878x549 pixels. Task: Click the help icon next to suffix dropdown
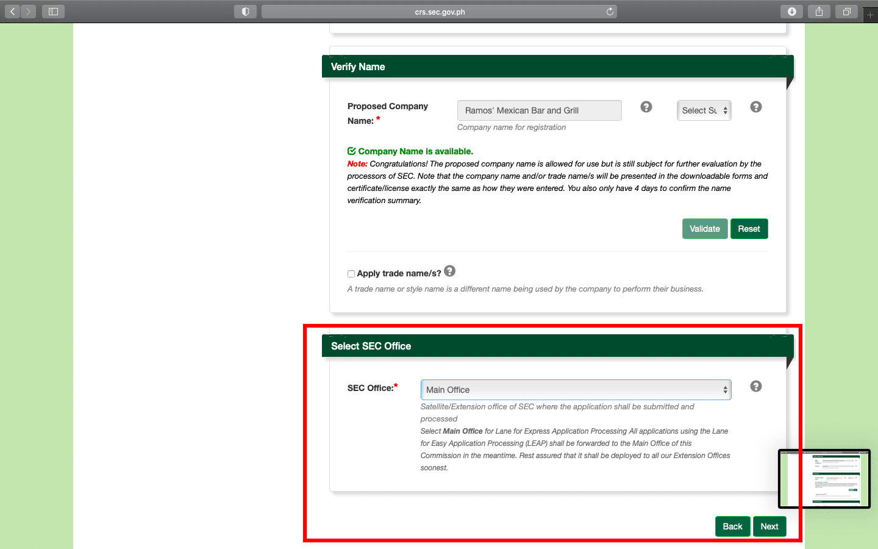pyautogui.click(x=756, y=107)
